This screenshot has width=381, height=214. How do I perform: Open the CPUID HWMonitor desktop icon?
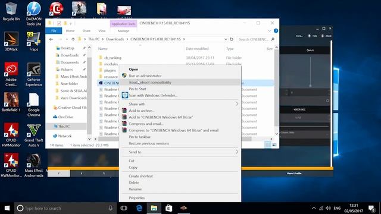click(11, 135)
